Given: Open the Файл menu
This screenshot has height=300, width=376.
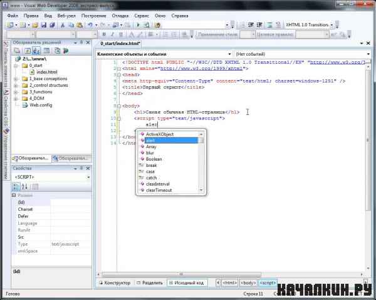Looking at the screenshot, I should tap(13, 16).
